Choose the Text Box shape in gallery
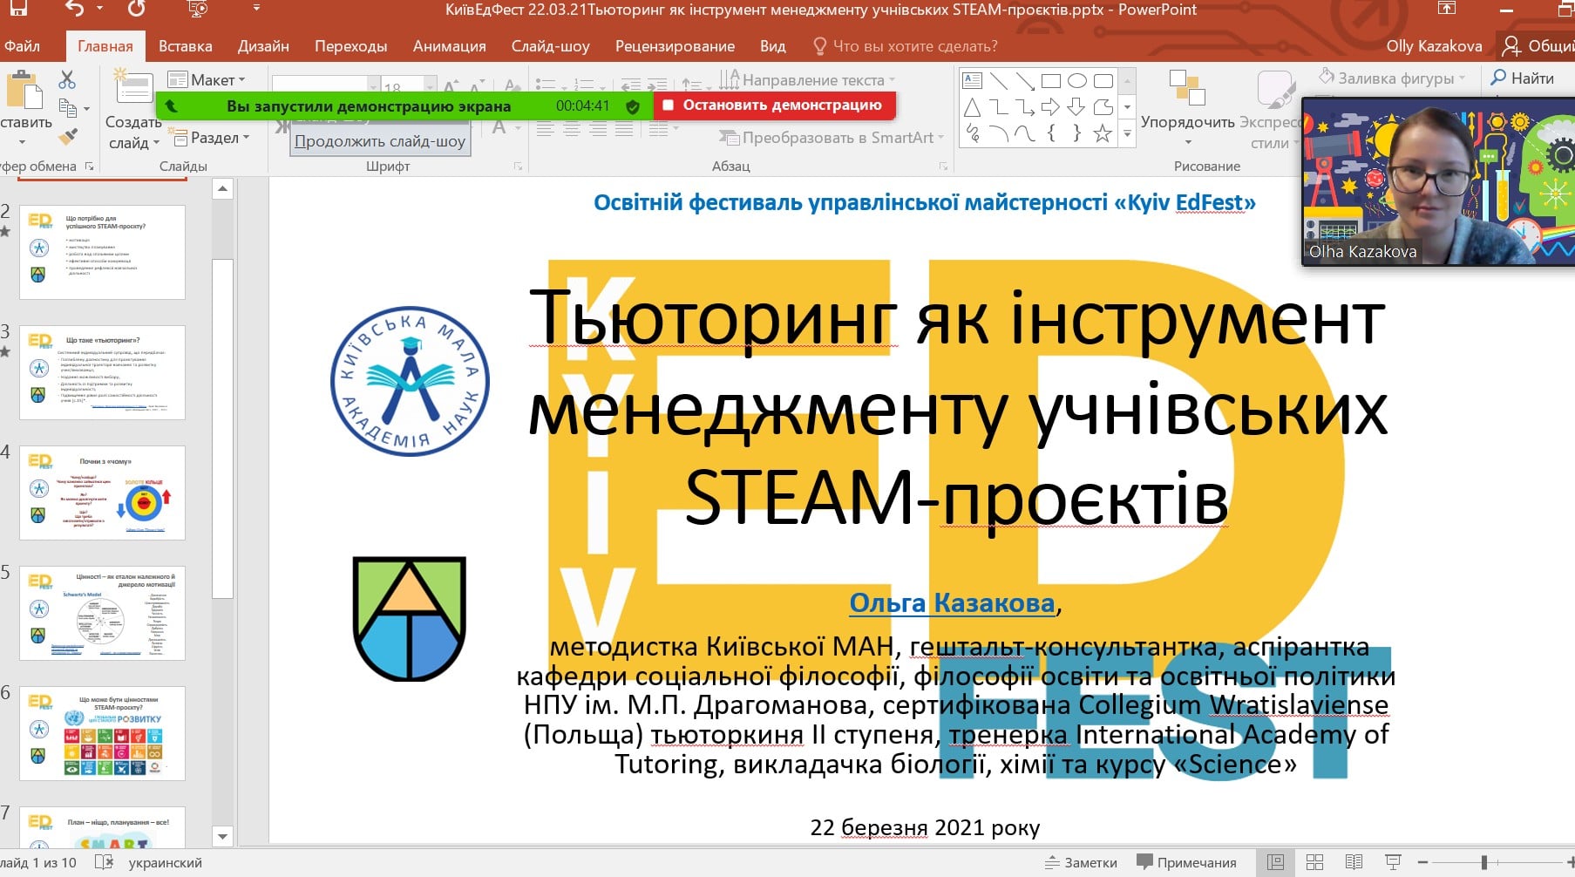 [972, 81]
